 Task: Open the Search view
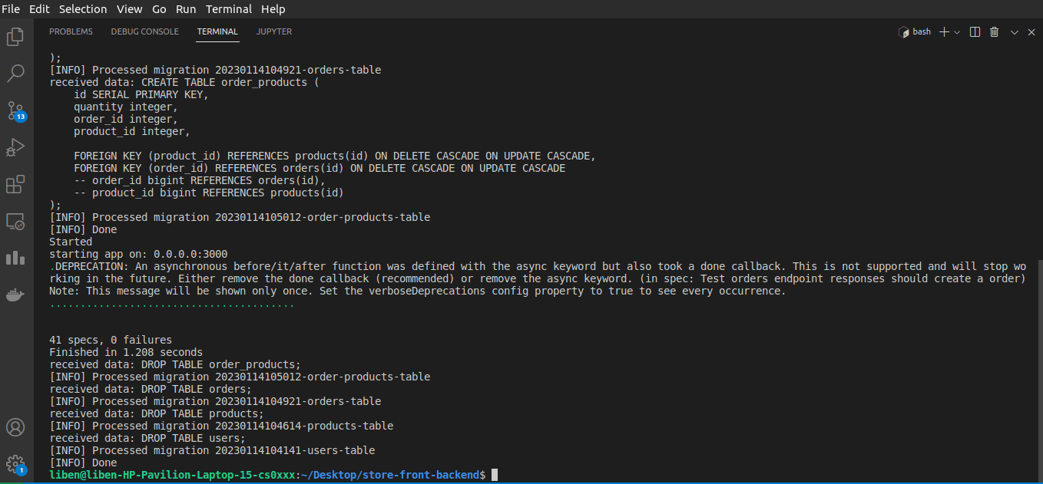[15, 74]
